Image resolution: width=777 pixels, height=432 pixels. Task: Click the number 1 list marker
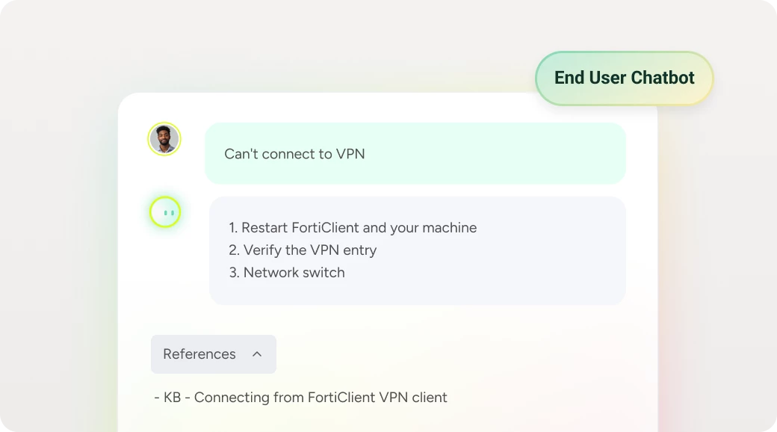(x=233, y=227)
